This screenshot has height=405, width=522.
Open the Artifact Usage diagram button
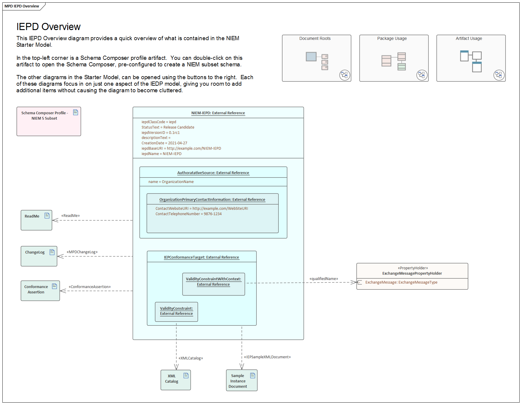471,58
